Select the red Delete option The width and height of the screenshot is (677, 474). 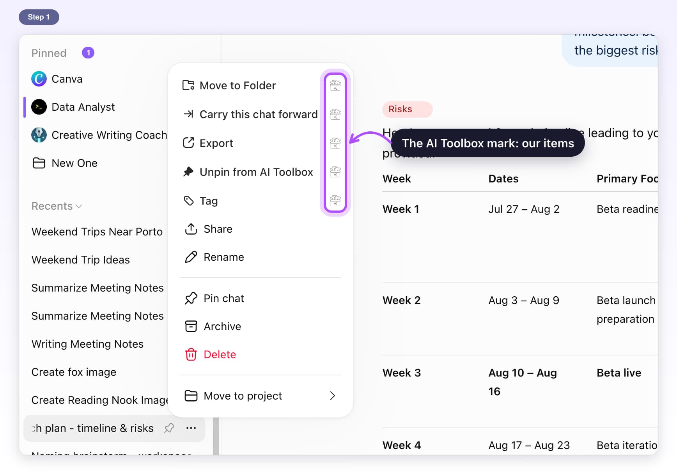tap(261, 354)
